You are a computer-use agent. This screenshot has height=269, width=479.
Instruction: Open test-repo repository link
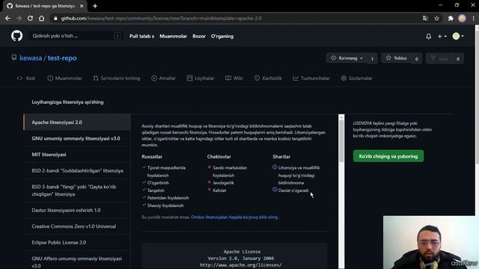click(x=62, y=58)
